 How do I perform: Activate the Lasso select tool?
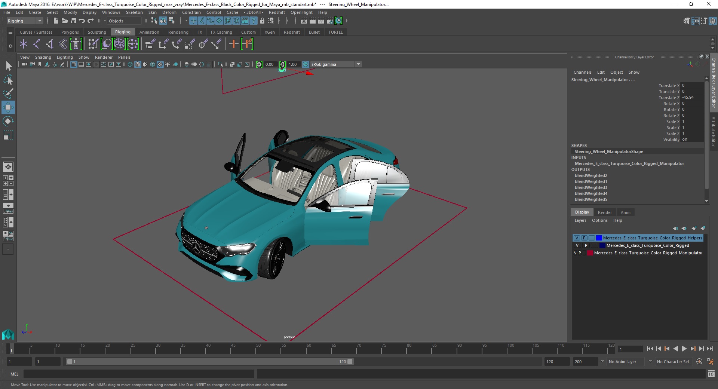(8, 80)
